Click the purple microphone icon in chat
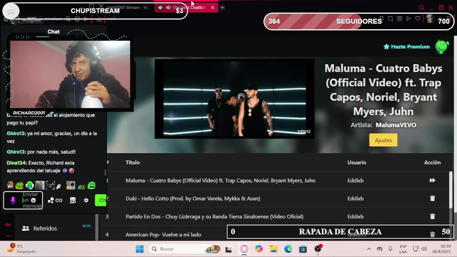457x257 pixels. click(x=13, y=200)
